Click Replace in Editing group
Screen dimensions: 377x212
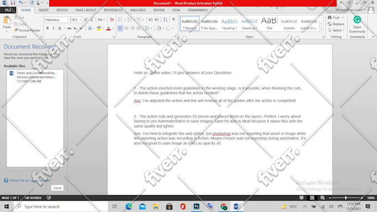click(336, 24)
